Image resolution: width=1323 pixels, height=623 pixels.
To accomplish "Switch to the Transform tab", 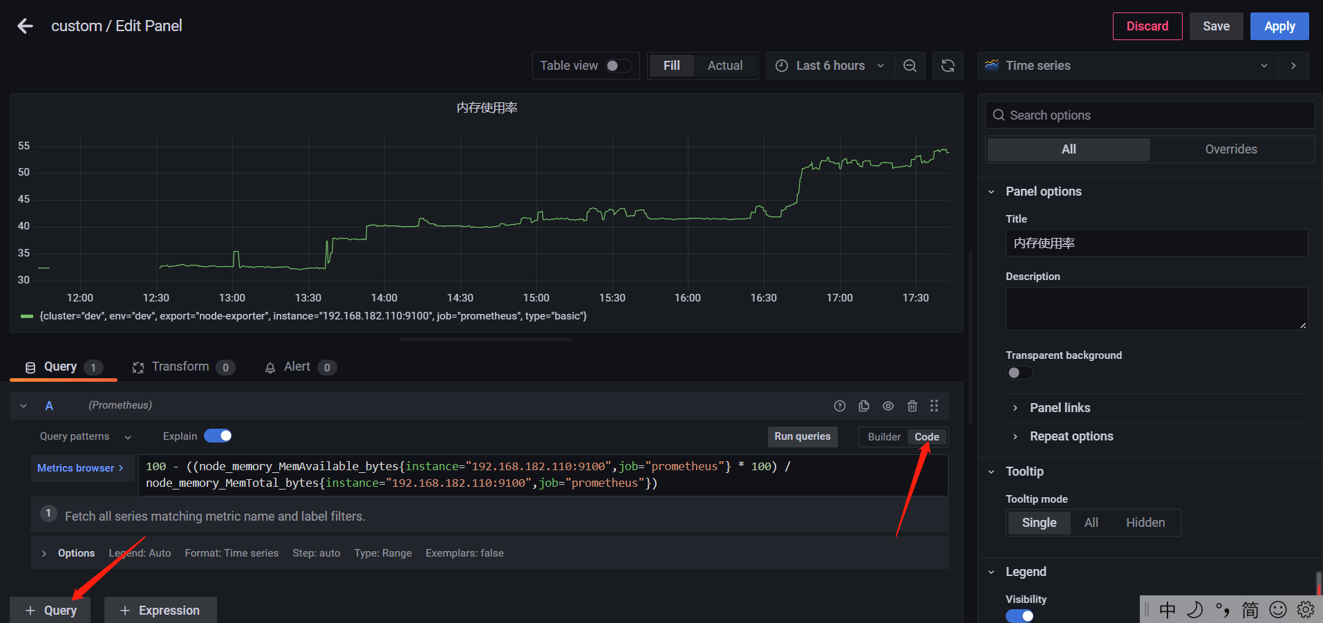I will click(x=183, y=367).
